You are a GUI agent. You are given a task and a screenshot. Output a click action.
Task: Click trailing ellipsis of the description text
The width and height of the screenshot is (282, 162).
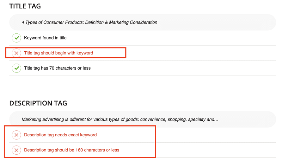point(216,119)
